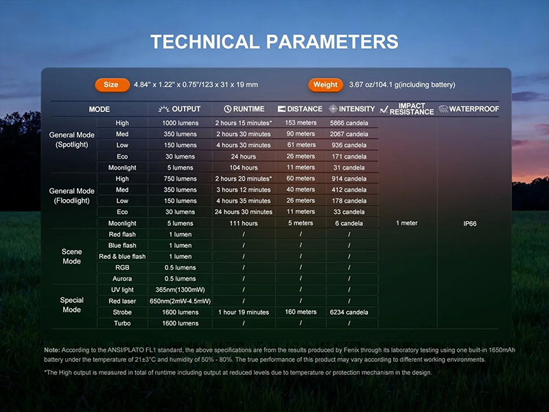
Task: Click the Scene Mode row label
Action: pyautogui.click(x=71, y=256)
